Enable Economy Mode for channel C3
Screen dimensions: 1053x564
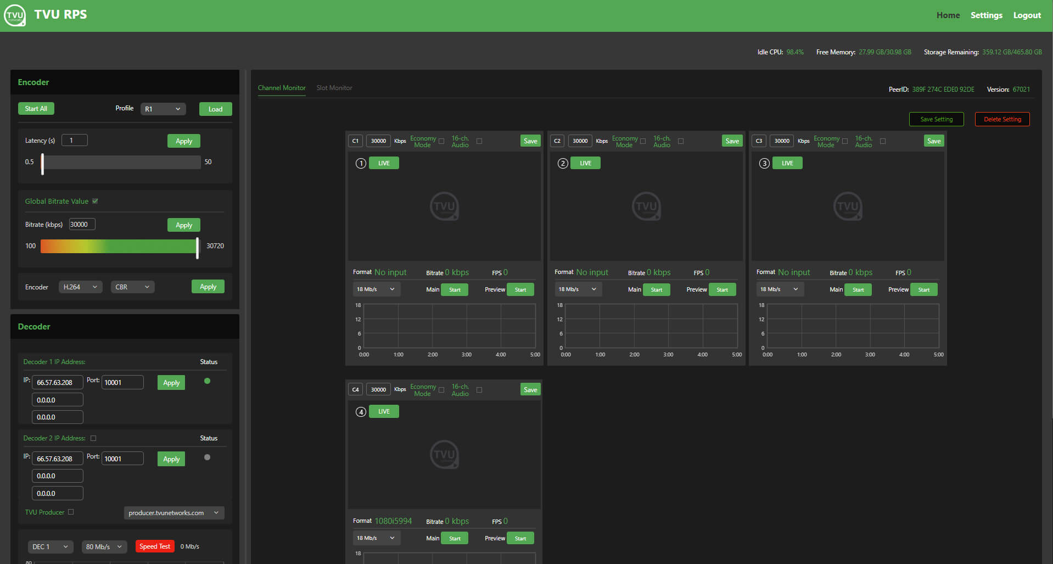coord(845,141)
